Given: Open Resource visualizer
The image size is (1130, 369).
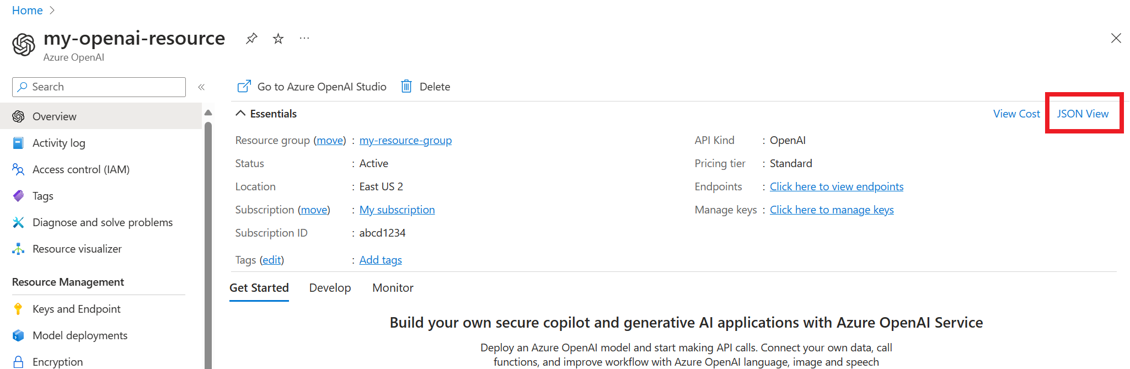Looking at the screenshot, I should tap(77, 249).
